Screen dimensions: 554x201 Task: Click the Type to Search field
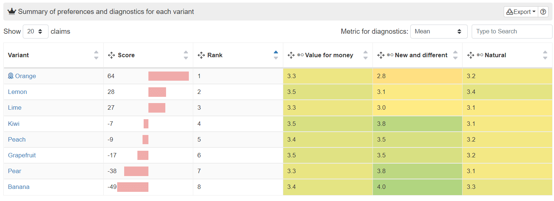(512, 32)
